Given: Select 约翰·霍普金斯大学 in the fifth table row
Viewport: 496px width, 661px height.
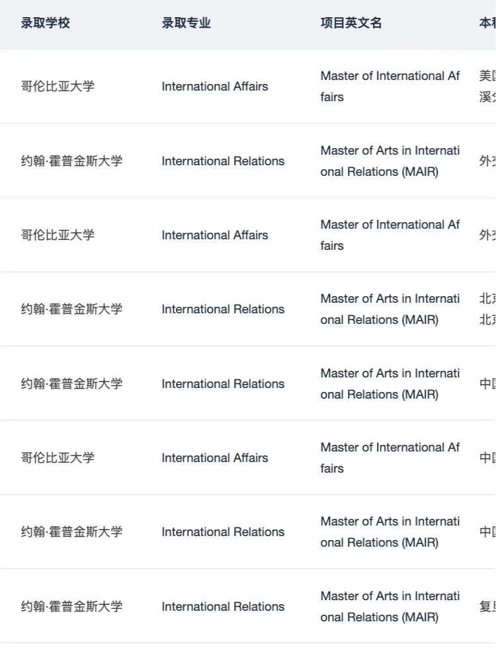Looking at the screenshot, I should 71,383.
